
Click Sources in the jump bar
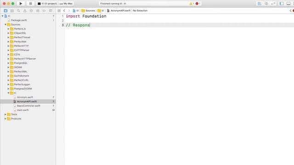tap(88, 11)
